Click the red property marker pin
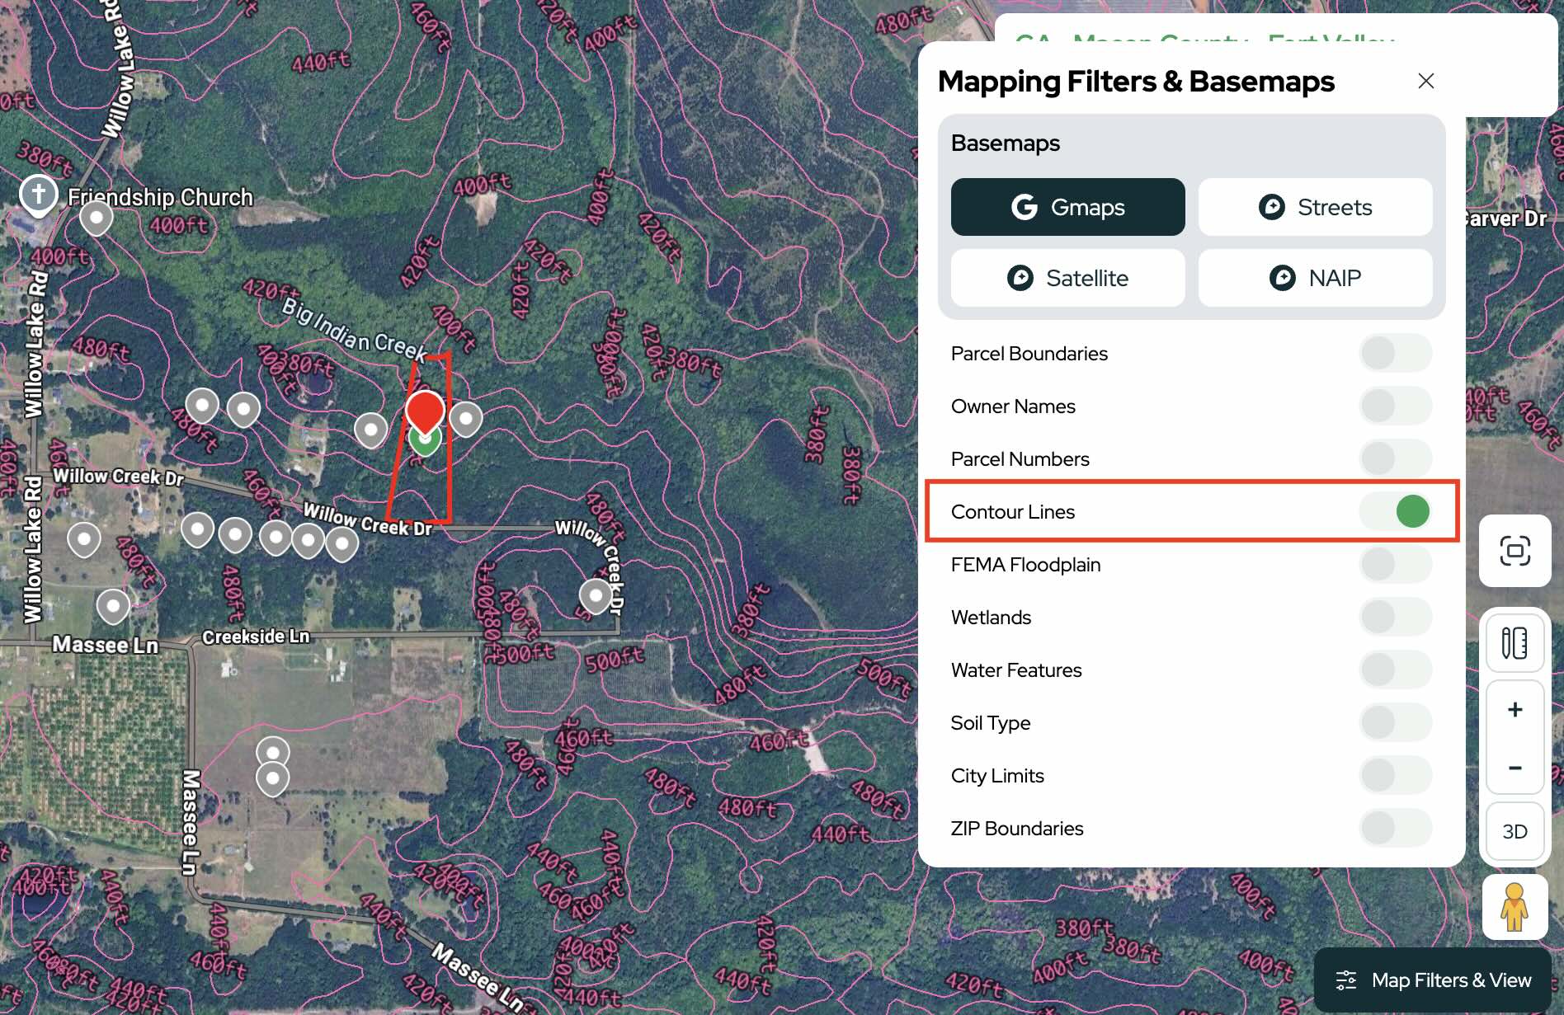This screenshot has width=1564, height=1015. tap(425, 413)
